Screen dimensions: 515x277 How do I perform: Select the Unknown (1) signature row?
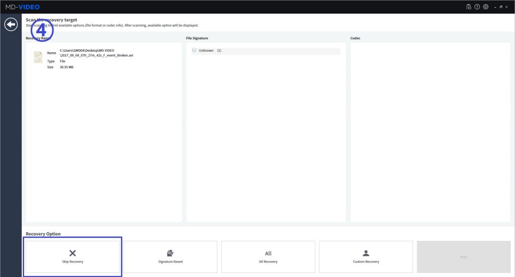[266, 51]
